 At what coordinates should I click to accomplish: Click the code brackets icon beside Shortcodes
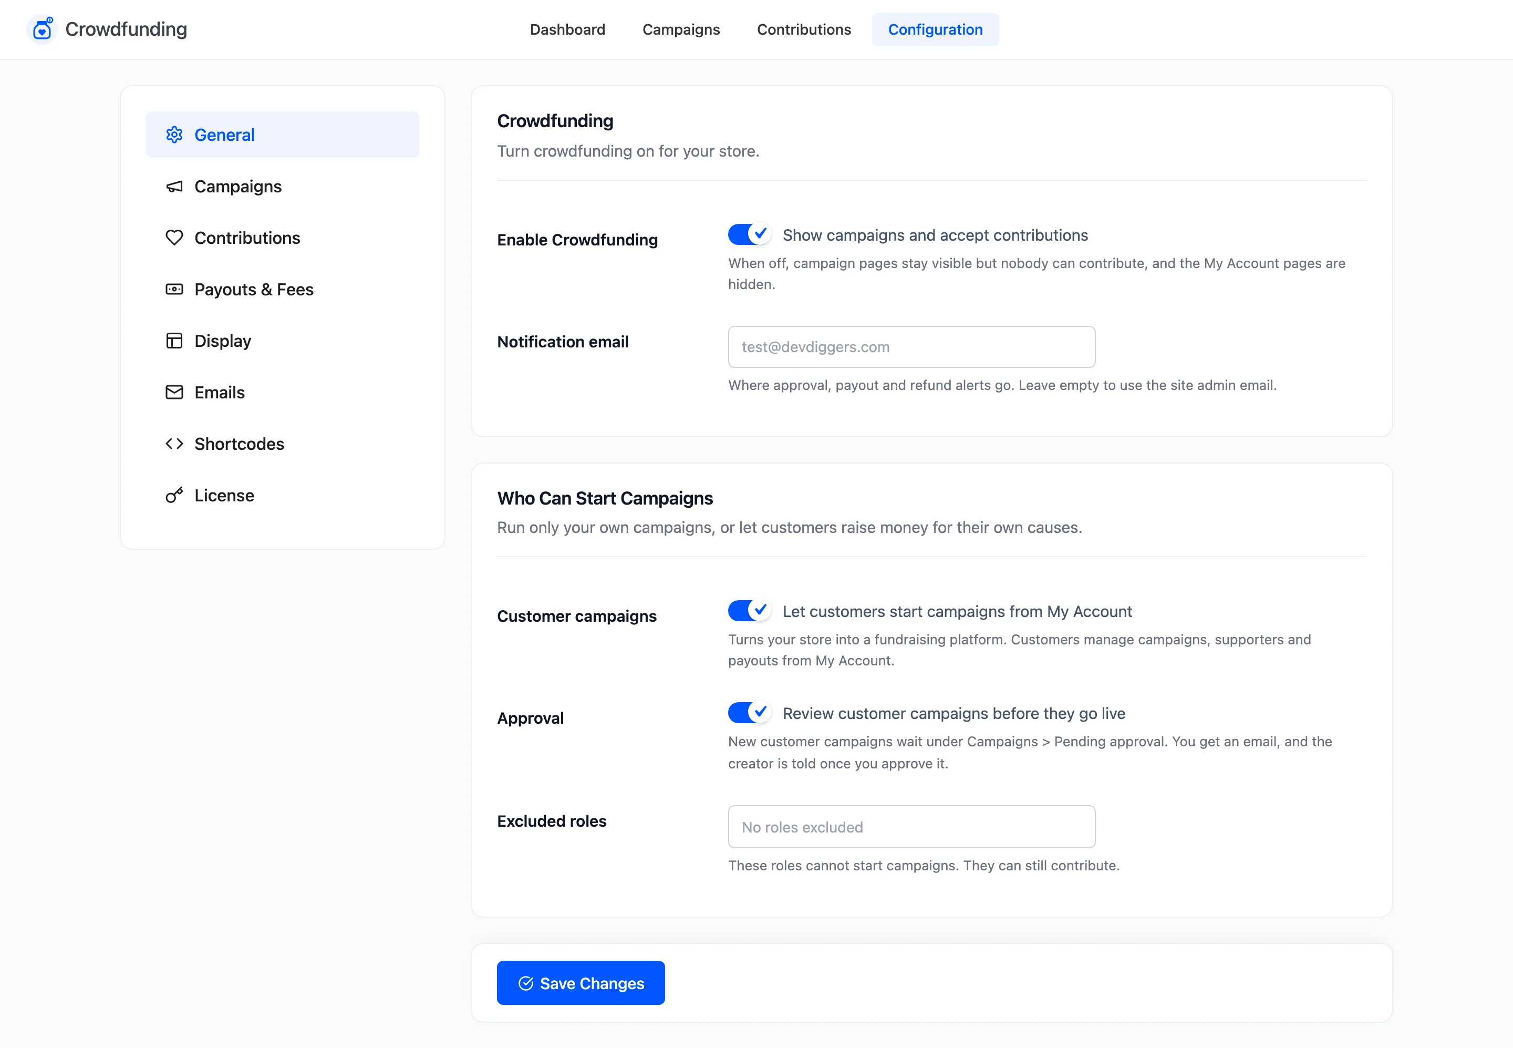[x=174, y=444]
